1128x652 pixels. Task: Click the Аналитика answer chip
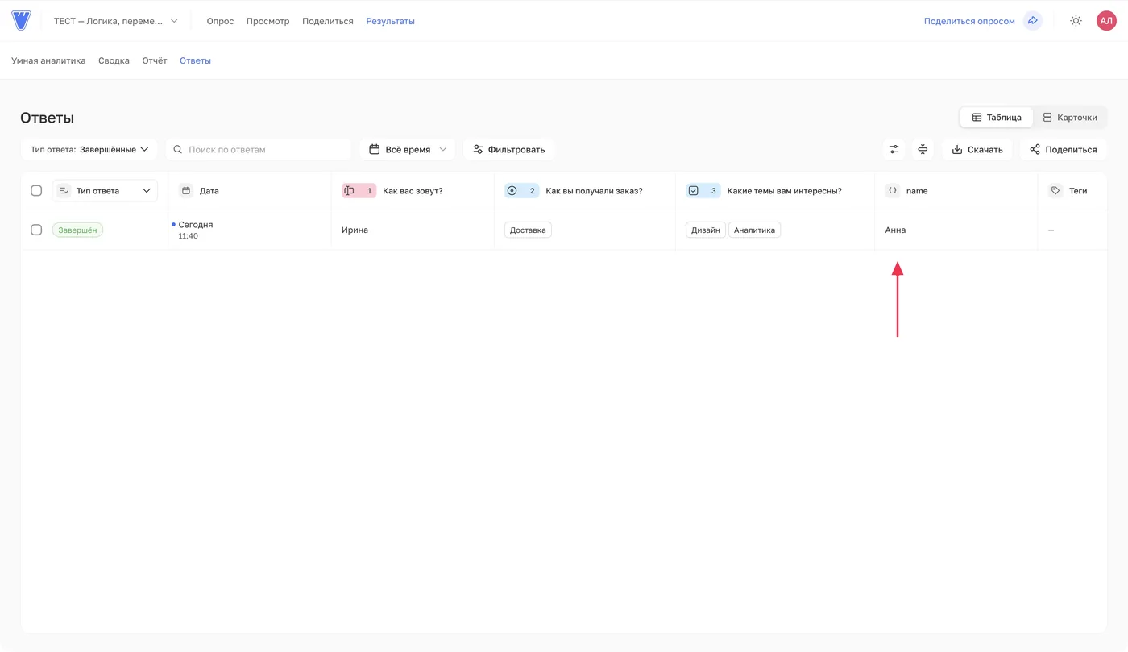coord(754,230)
